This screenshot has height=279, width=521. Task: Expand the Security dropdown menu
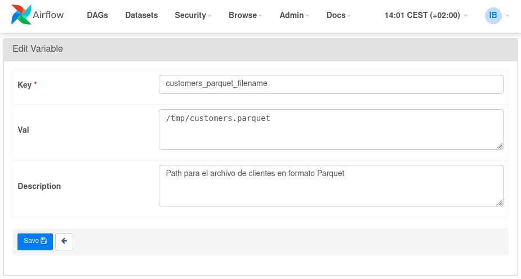pos(193,15)
